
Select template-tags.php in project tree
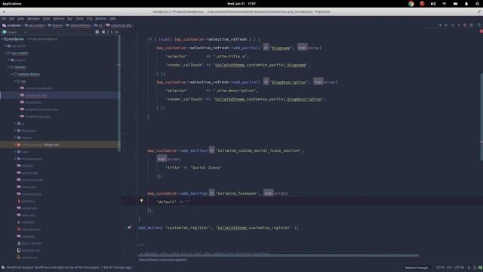coord(38,116)
